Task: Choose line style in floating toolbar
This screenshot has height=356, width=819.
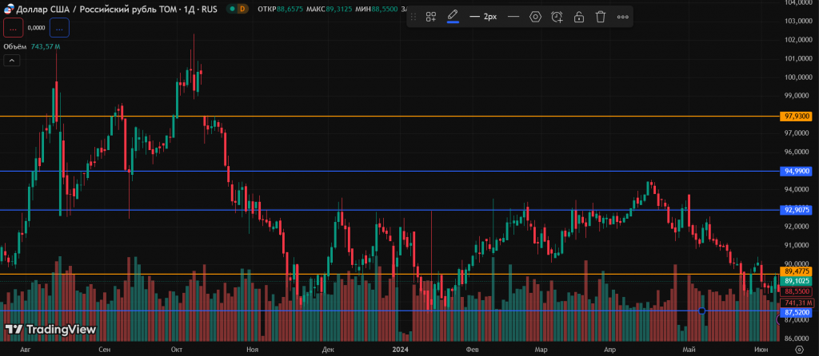Action: [x=513, y=17]
